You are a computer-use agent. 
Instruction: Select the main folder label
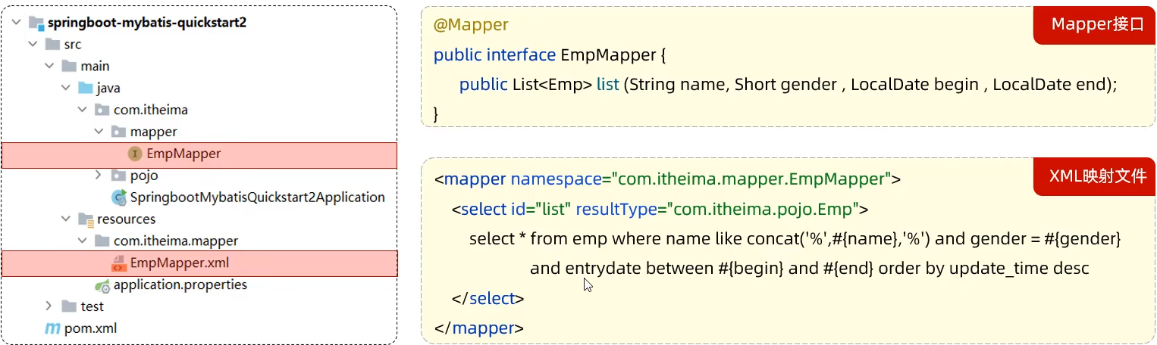96,67
